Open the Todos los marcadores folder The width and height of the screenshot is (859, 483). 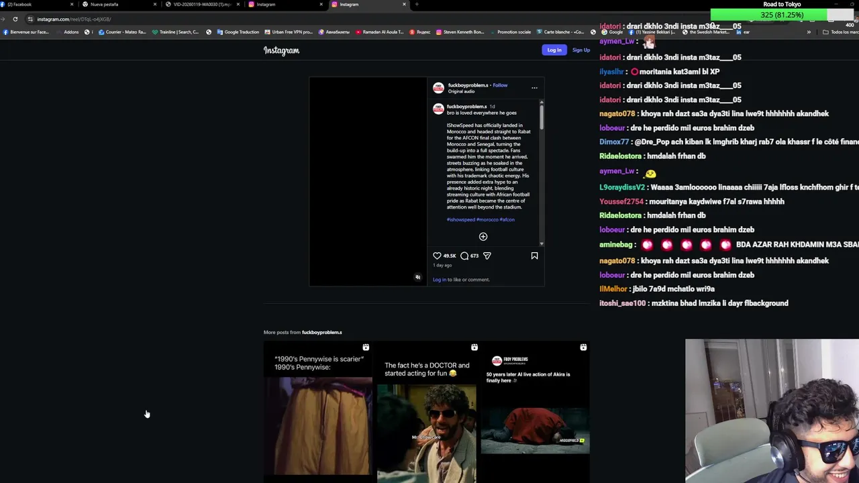coord(841,32)
